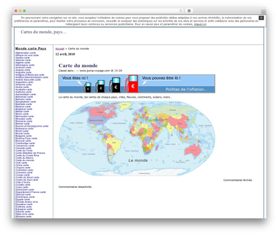Open the 'Cambodge carte' link

(x=25, y=143)
